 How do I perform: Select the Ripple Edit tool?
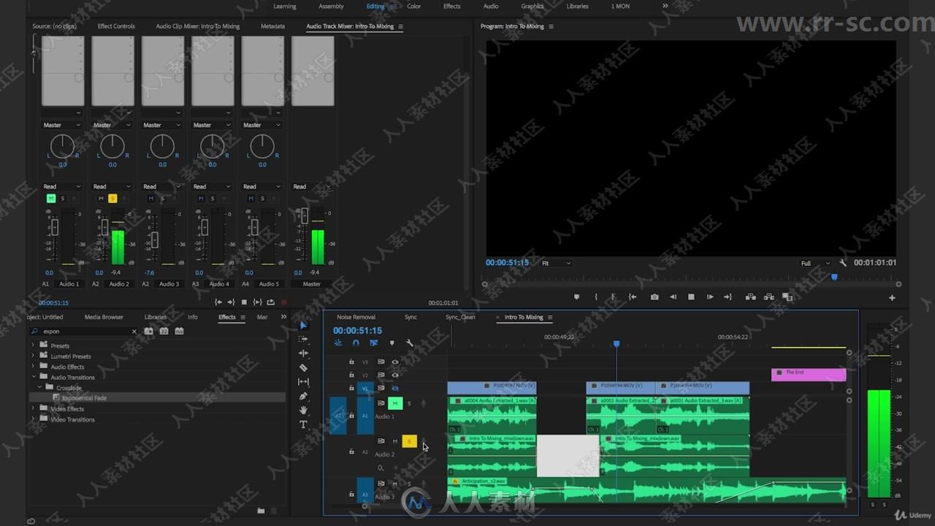(x=304, y=354)
